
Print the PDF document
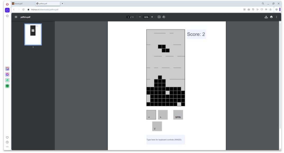click(x=271, y=17)
